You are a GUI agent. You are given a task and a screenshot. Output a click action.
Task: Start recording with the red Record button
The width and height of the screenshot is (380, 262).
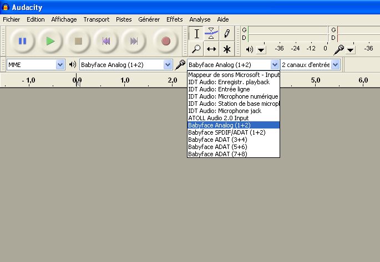165,41
